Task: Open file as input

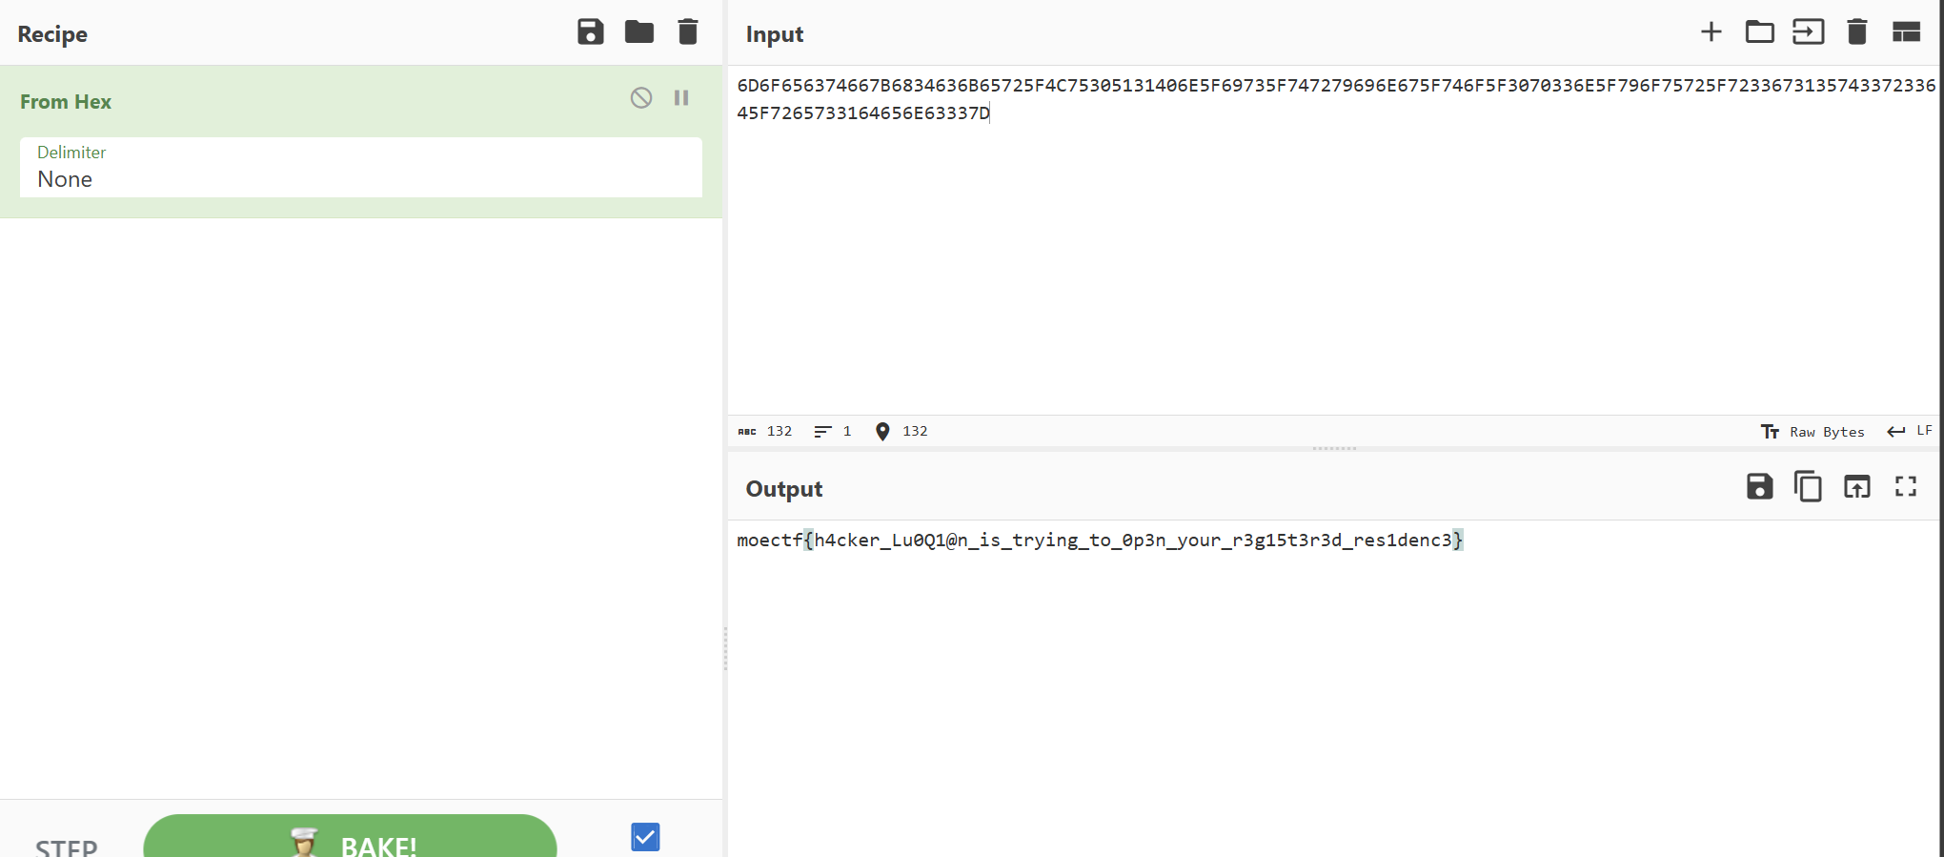Action: click(x=1809, y=32)
